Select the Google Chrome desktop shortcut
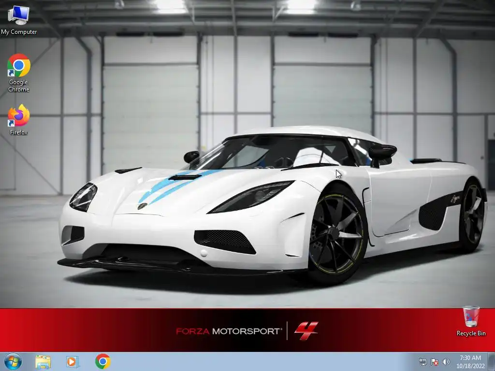This screenshot has width=495, height=371. click(x=19, y=73)
